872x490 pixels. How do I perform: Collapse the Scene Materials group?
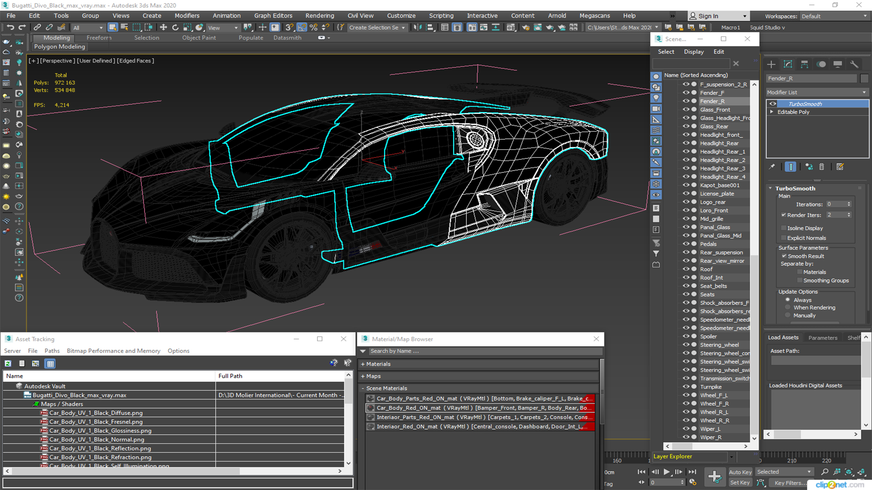click(x=363, y=388)
